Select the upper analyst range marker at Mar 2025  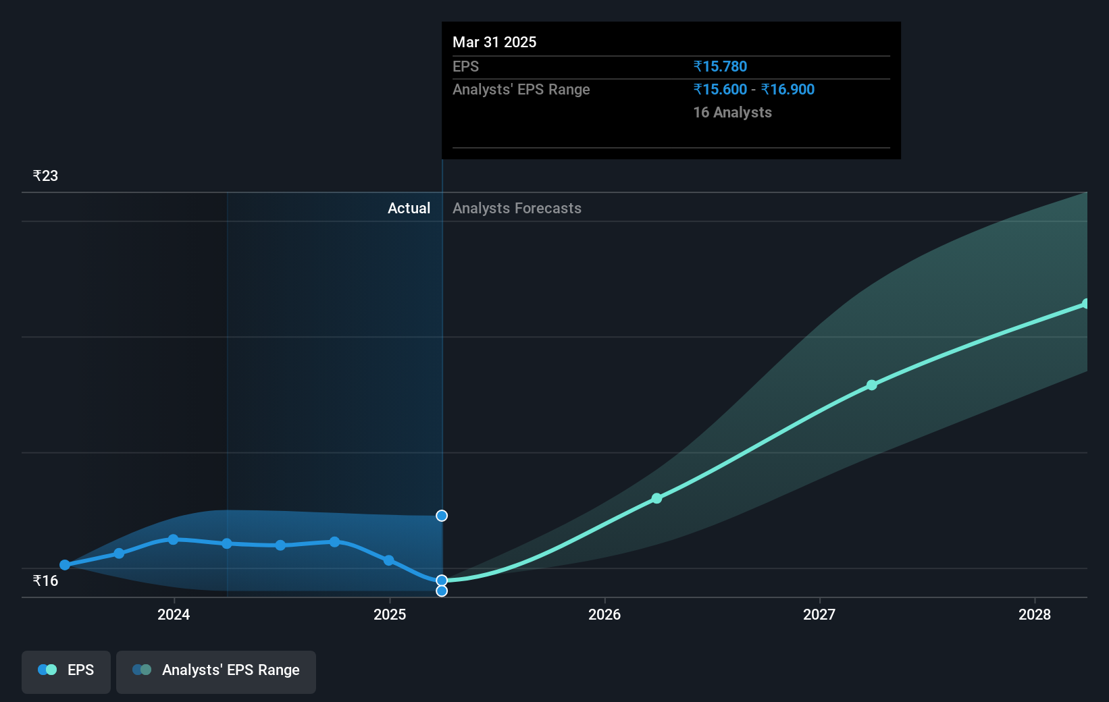click(442, 516)
